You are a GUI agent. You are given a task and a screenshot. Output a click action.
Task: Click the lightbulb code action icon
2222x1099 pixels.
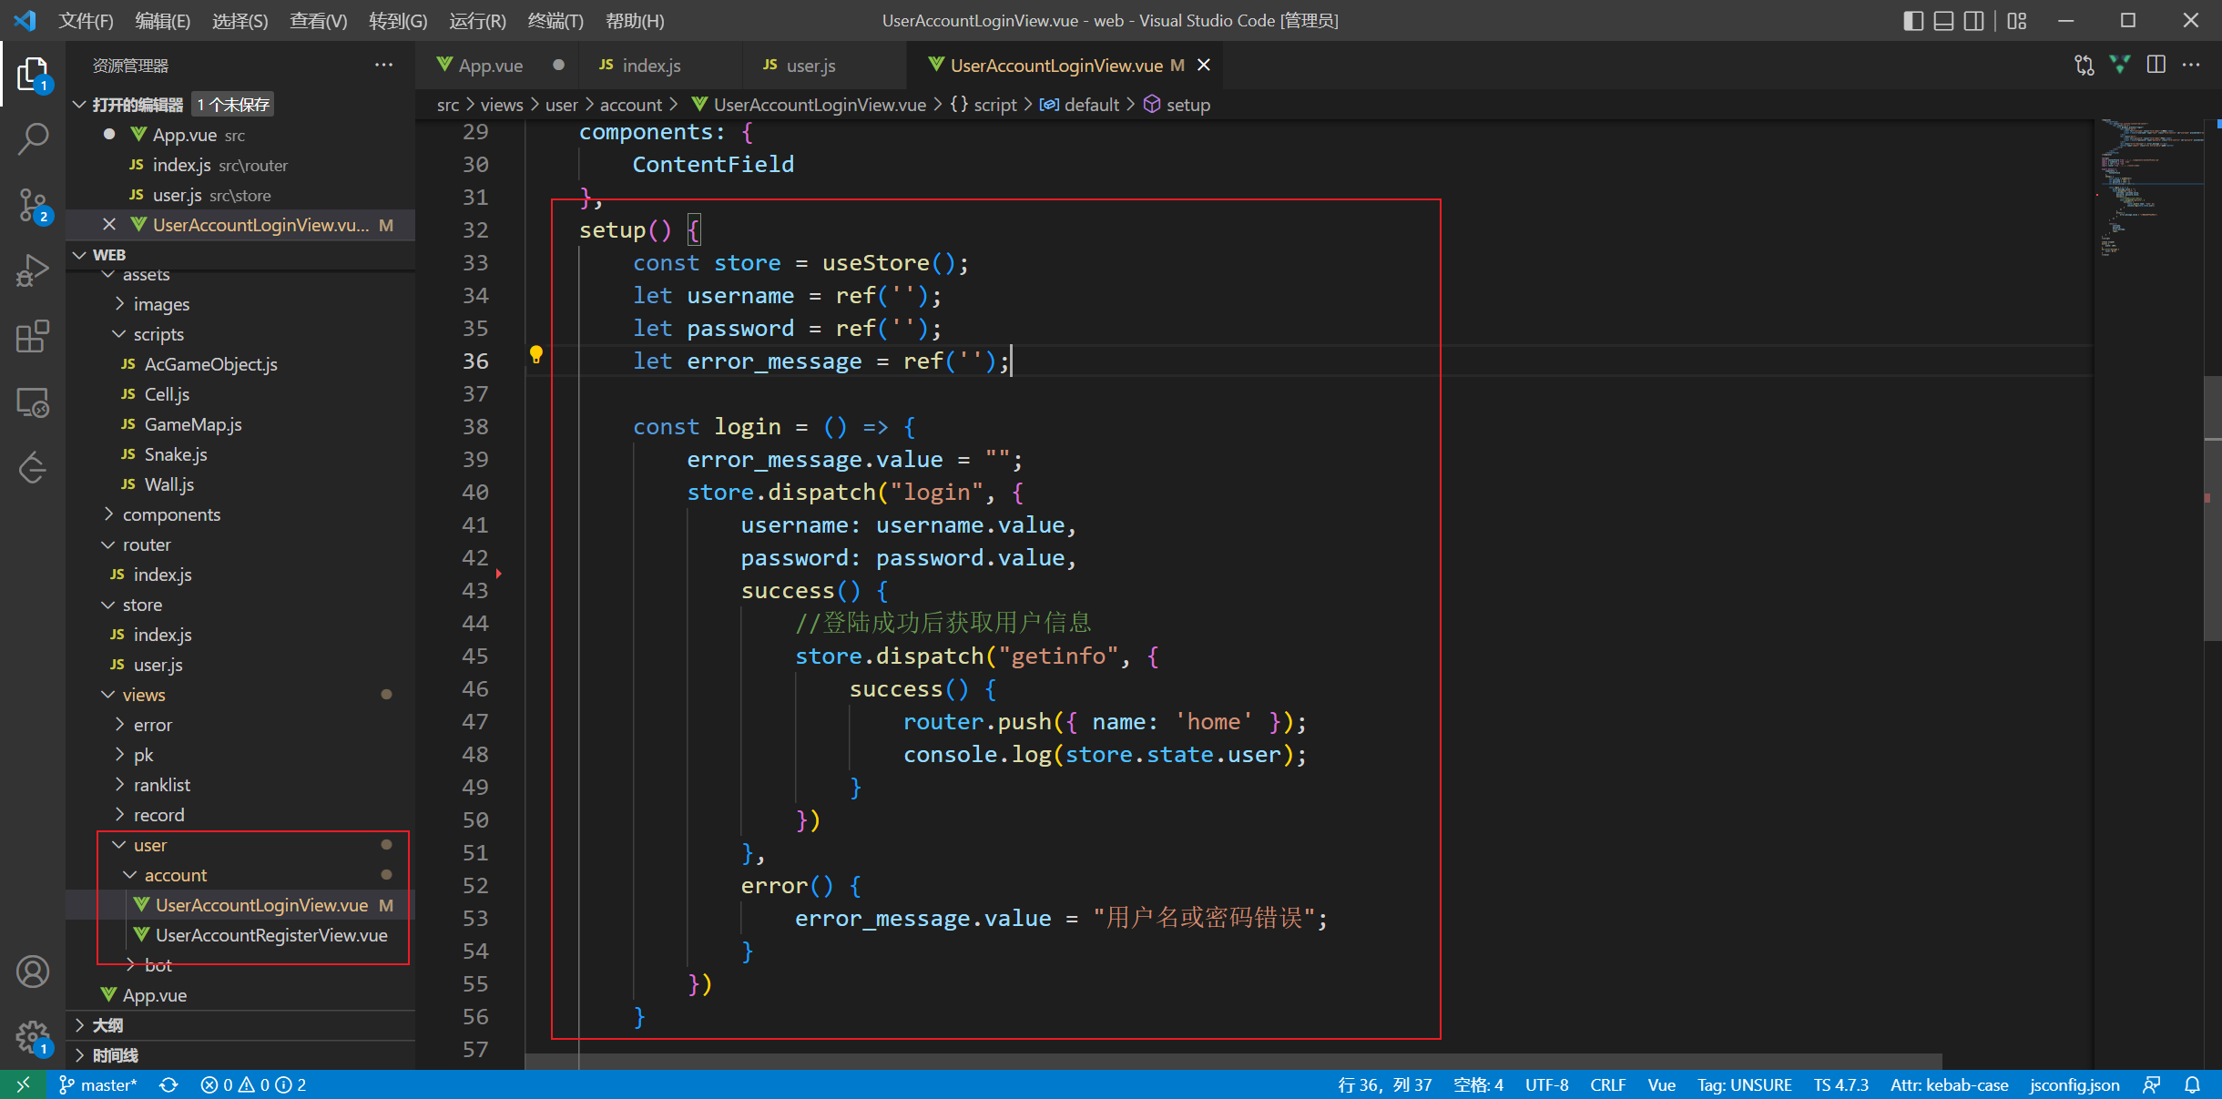coord(536,354)
